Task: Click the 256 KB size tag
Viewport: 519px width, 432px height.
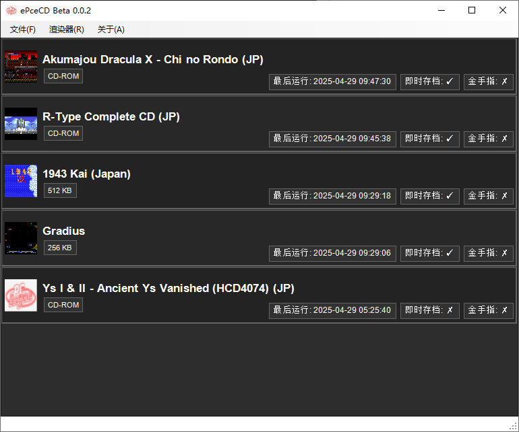Action: tap(60, 248)
